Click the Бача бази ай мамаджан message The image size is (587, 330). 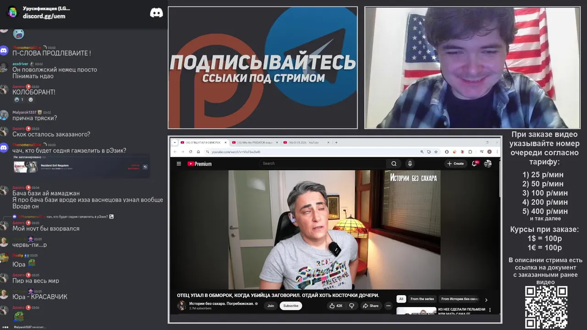[46, 193]
